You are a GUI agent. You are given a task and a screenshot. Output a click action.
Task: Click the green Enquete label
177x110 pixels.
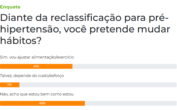coord(10,7)
